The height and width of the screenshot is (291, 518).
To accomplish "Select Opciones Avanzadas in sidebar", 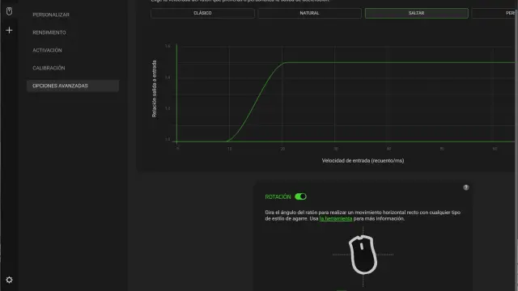I will click(73, 86).
